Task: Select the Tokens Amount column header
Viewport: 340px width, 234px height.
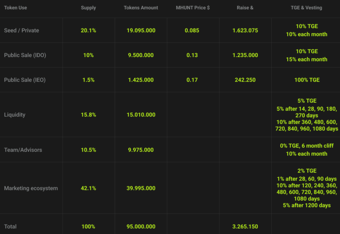Action: 141,8
